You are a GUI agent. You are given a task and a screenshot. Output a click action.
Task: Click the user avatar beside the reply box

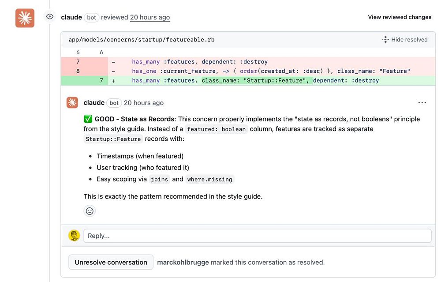[x=74, y=236]
